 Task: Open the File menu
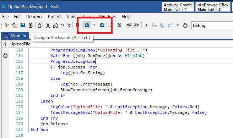(5, 17)
